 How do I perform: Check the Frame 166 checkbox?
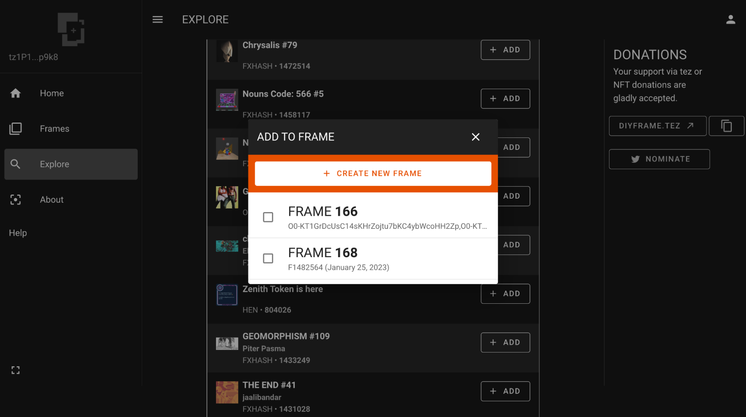(268, 217)
